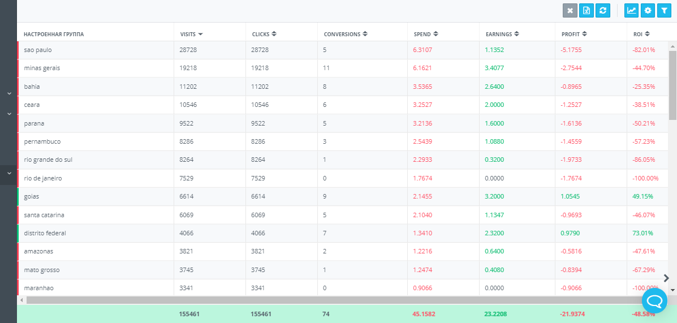Open the filter funnel icon
The height and width of the screenshot is (323, 677).
click(664, 11)
